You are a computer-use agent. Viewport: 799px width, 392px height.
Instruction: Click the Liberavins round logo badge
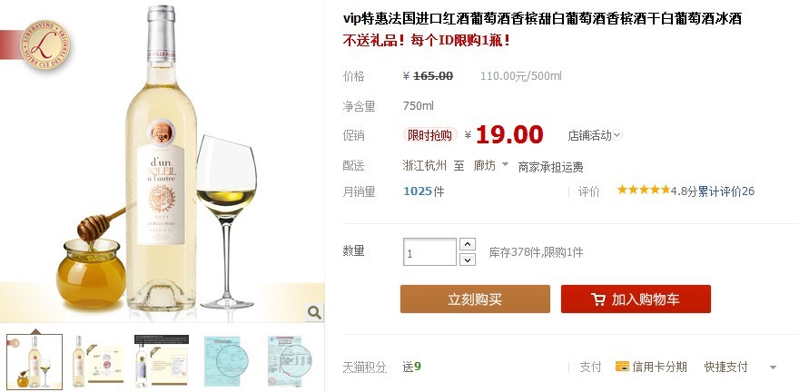coord(44,44)
